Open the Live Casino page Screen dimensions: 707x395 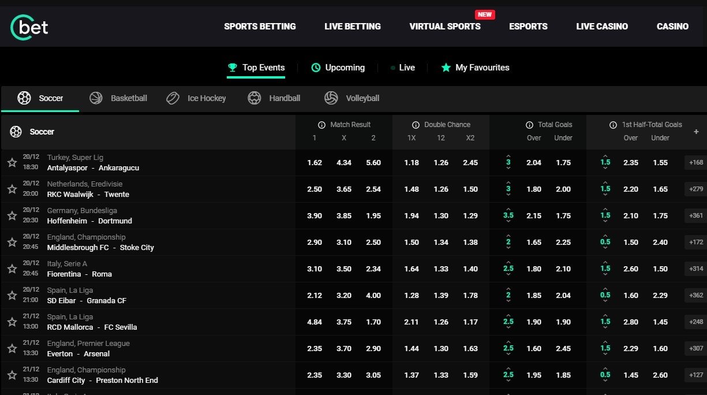point(602,27)
